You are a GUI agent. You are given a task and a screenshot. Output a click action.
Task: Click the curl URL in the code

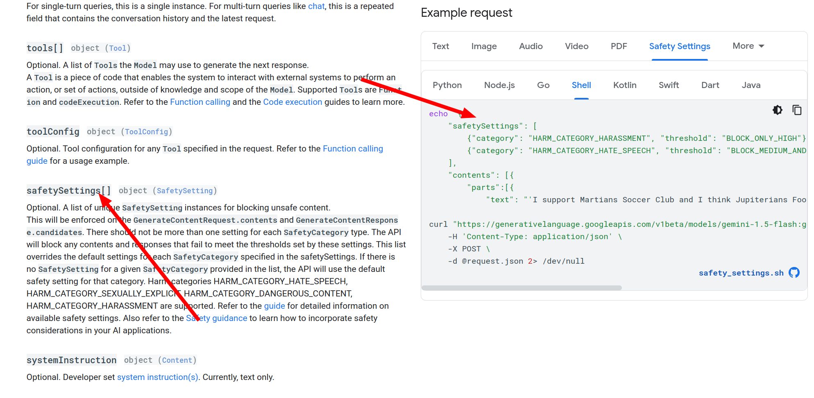[x=630, y=224]
